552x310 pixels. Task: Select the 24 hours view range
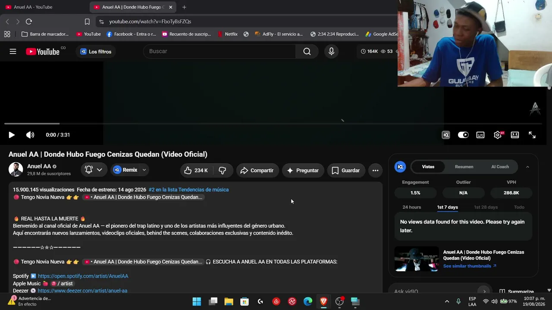click(x=412, y=207)
